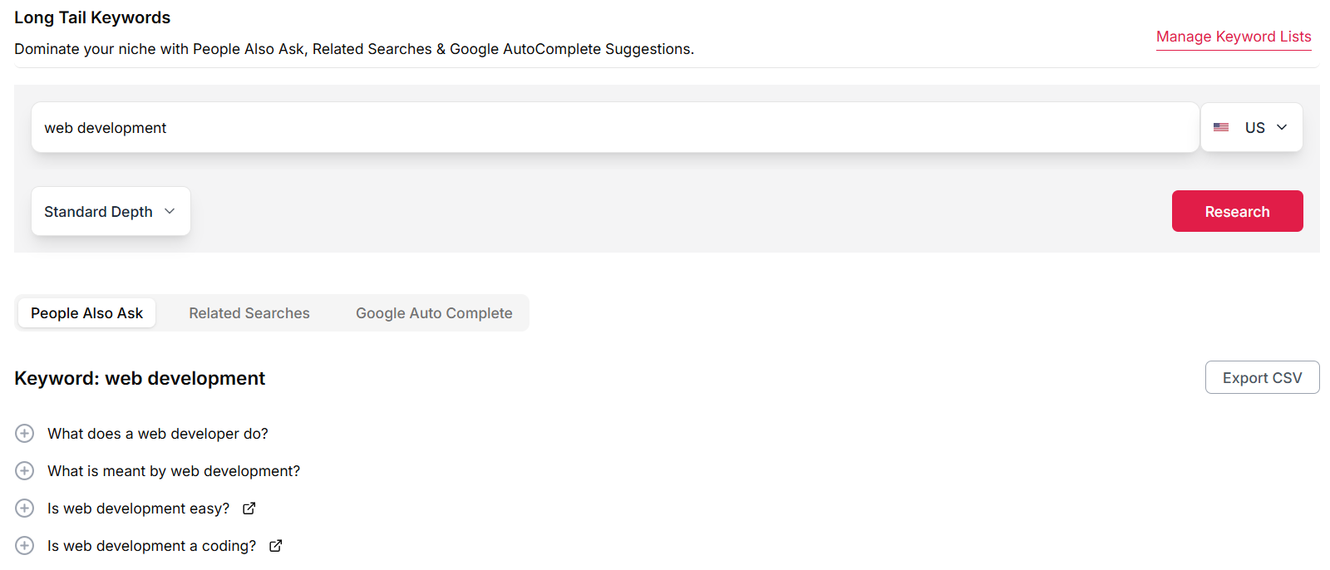Switch to the Related Searches tab

click(x=249, y=313)
